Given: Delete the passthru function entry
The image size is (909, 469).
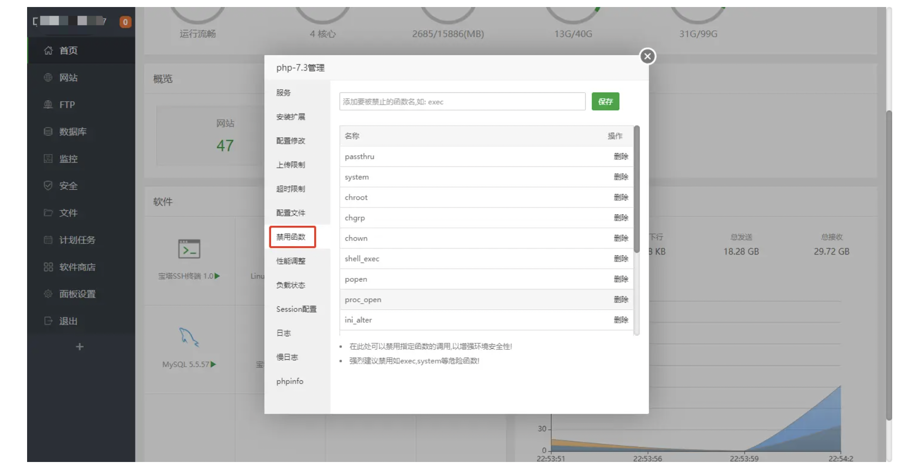Looking at the screenshot, I should pos(621,156).
